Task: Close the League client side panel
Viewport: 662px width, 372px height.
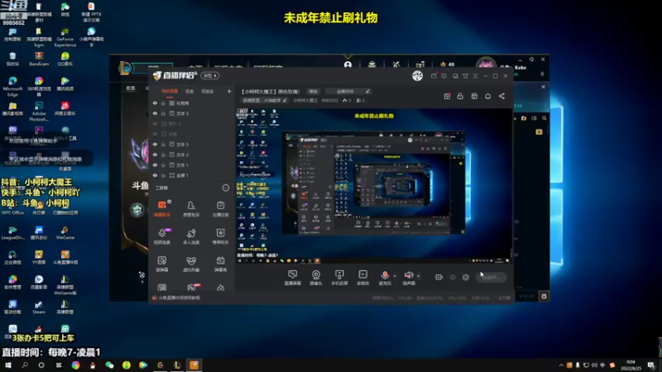Action: point(544,87)
